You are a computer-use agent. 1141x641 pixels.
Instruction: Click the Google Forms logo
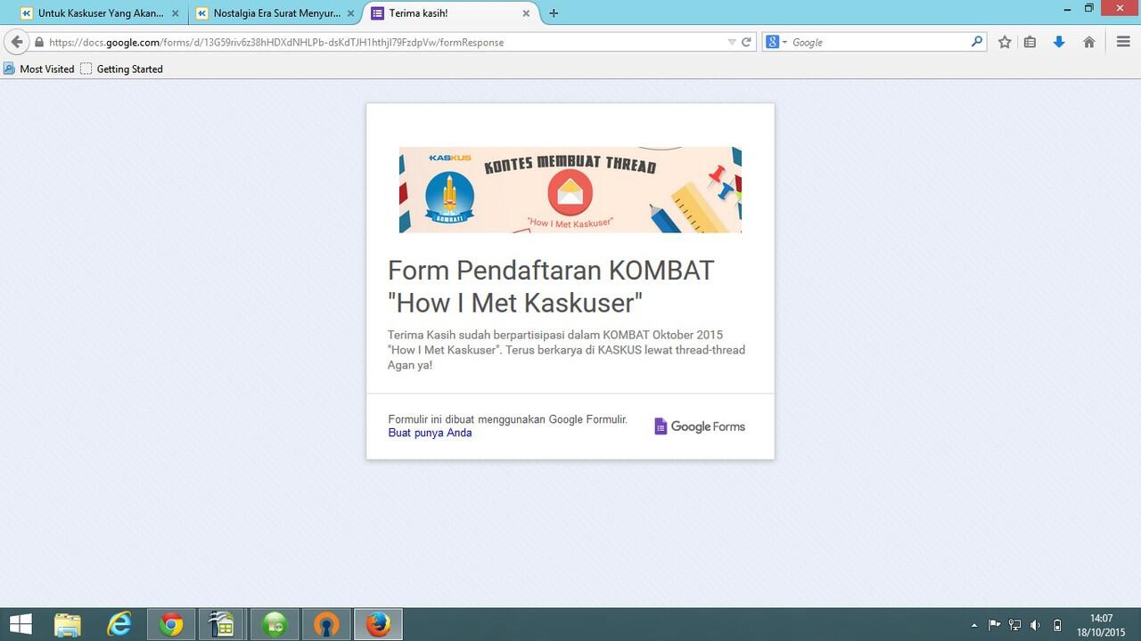pyautogui.click(x=700, y=426)
